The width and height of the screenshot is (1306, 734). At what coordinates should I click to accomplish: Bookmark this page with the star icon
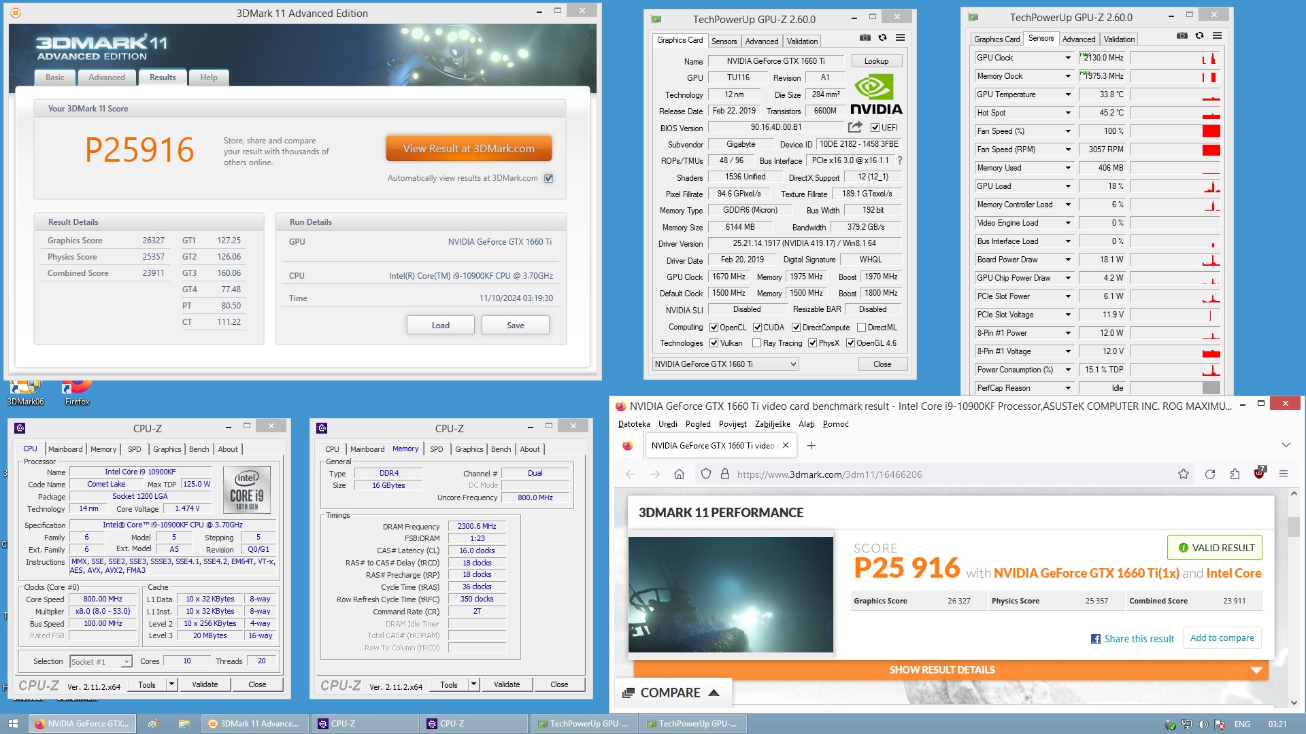tap(1184, 474)
